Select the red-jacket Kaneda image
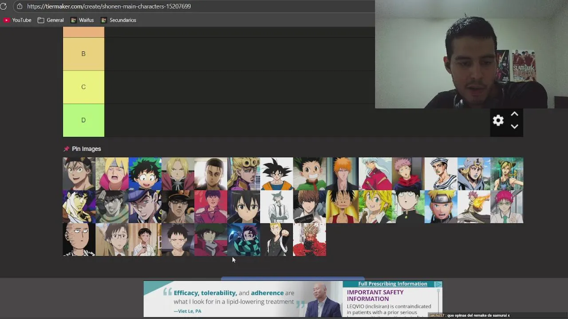The image size is (568, 319). [210, 206]
